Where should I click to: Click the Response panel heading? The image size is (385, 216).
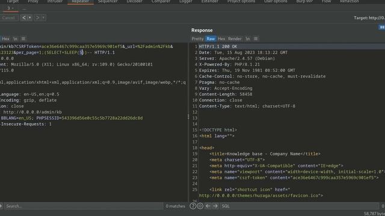202,30
